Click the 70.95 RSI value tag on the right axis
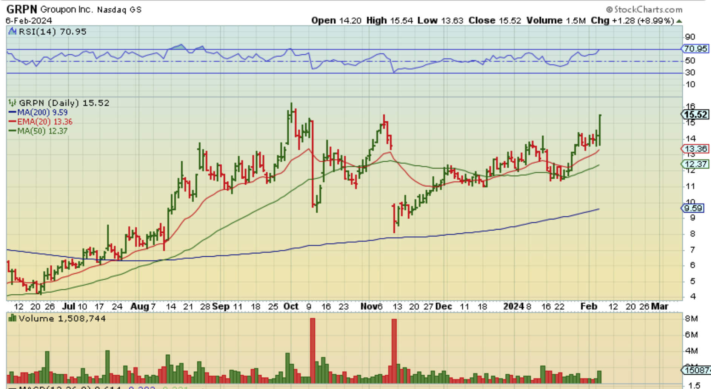Image resolution: width=711 pixels, height=389 pixels. coord(696,49)
